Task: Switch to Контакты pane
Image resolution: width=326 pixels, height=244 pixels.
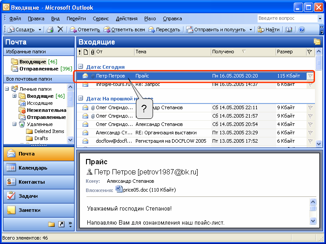Action: click(x=39, y=182)
